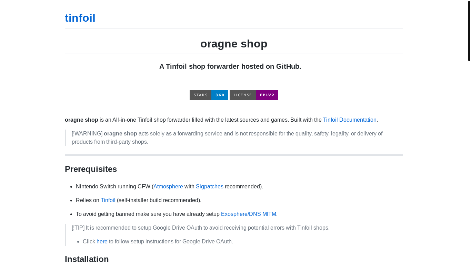The height and width of the screenshot is (264, 471).
Task: Open the Exosphere/DNS MITM link
Action: click(x=249, y=214)
